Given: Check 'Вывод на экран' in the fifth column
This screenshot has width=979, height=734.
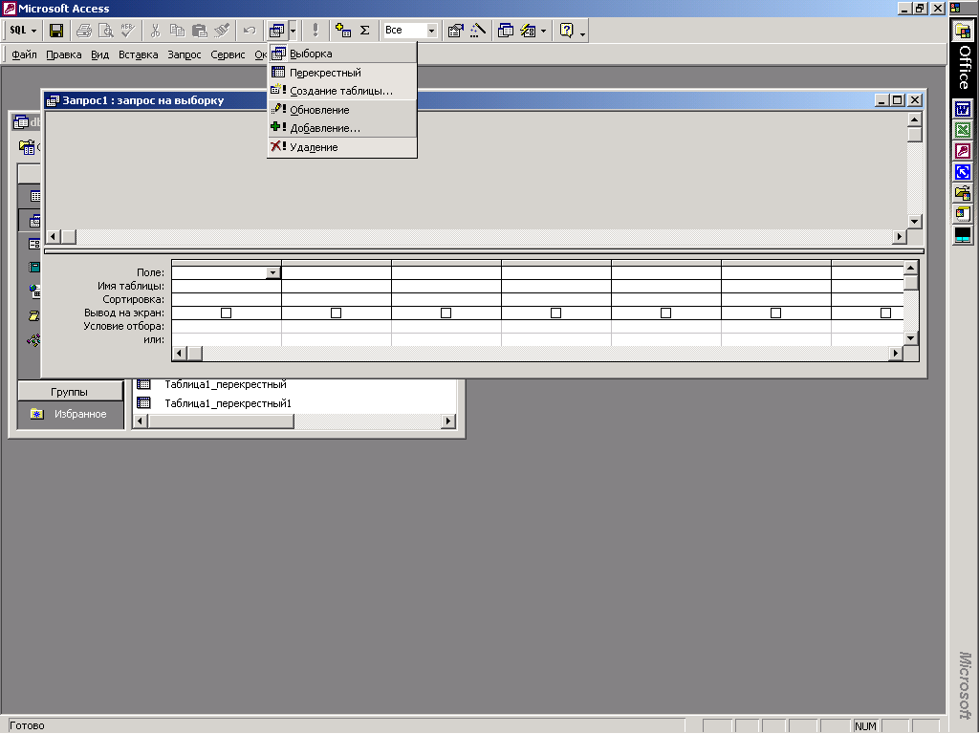Looking at the screenshot, I should [x=665, y=313].
